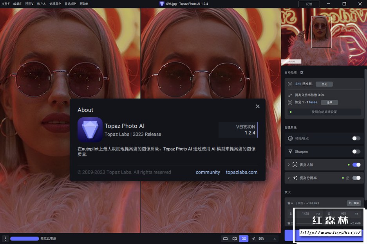Click the 预览已更新 status text
367x244 pixels.
click(x=48, y=239)
